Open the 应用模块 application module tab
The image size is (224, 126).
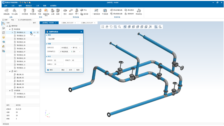(x=53, y=6)
